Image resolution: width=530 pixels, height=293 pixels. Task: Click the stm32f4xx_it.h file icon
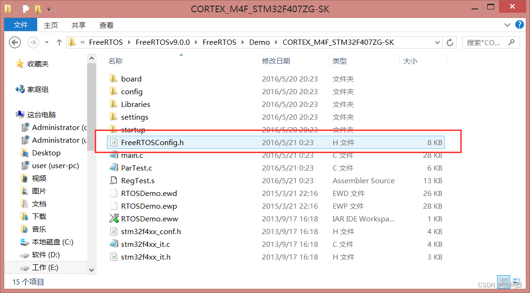114,257
